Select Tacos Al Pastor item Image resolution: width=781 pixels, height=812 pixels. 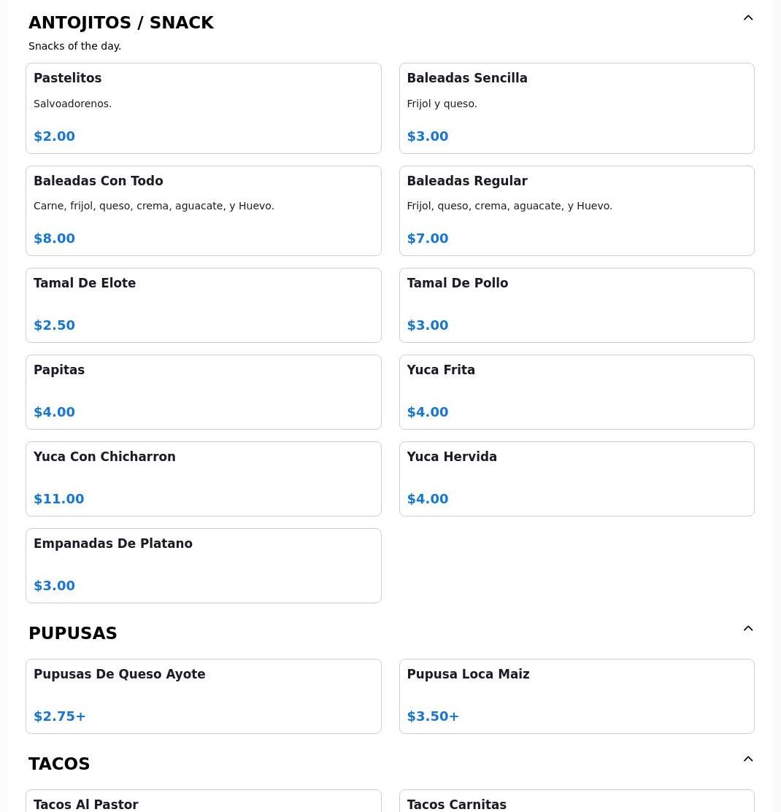click(203, 803)
